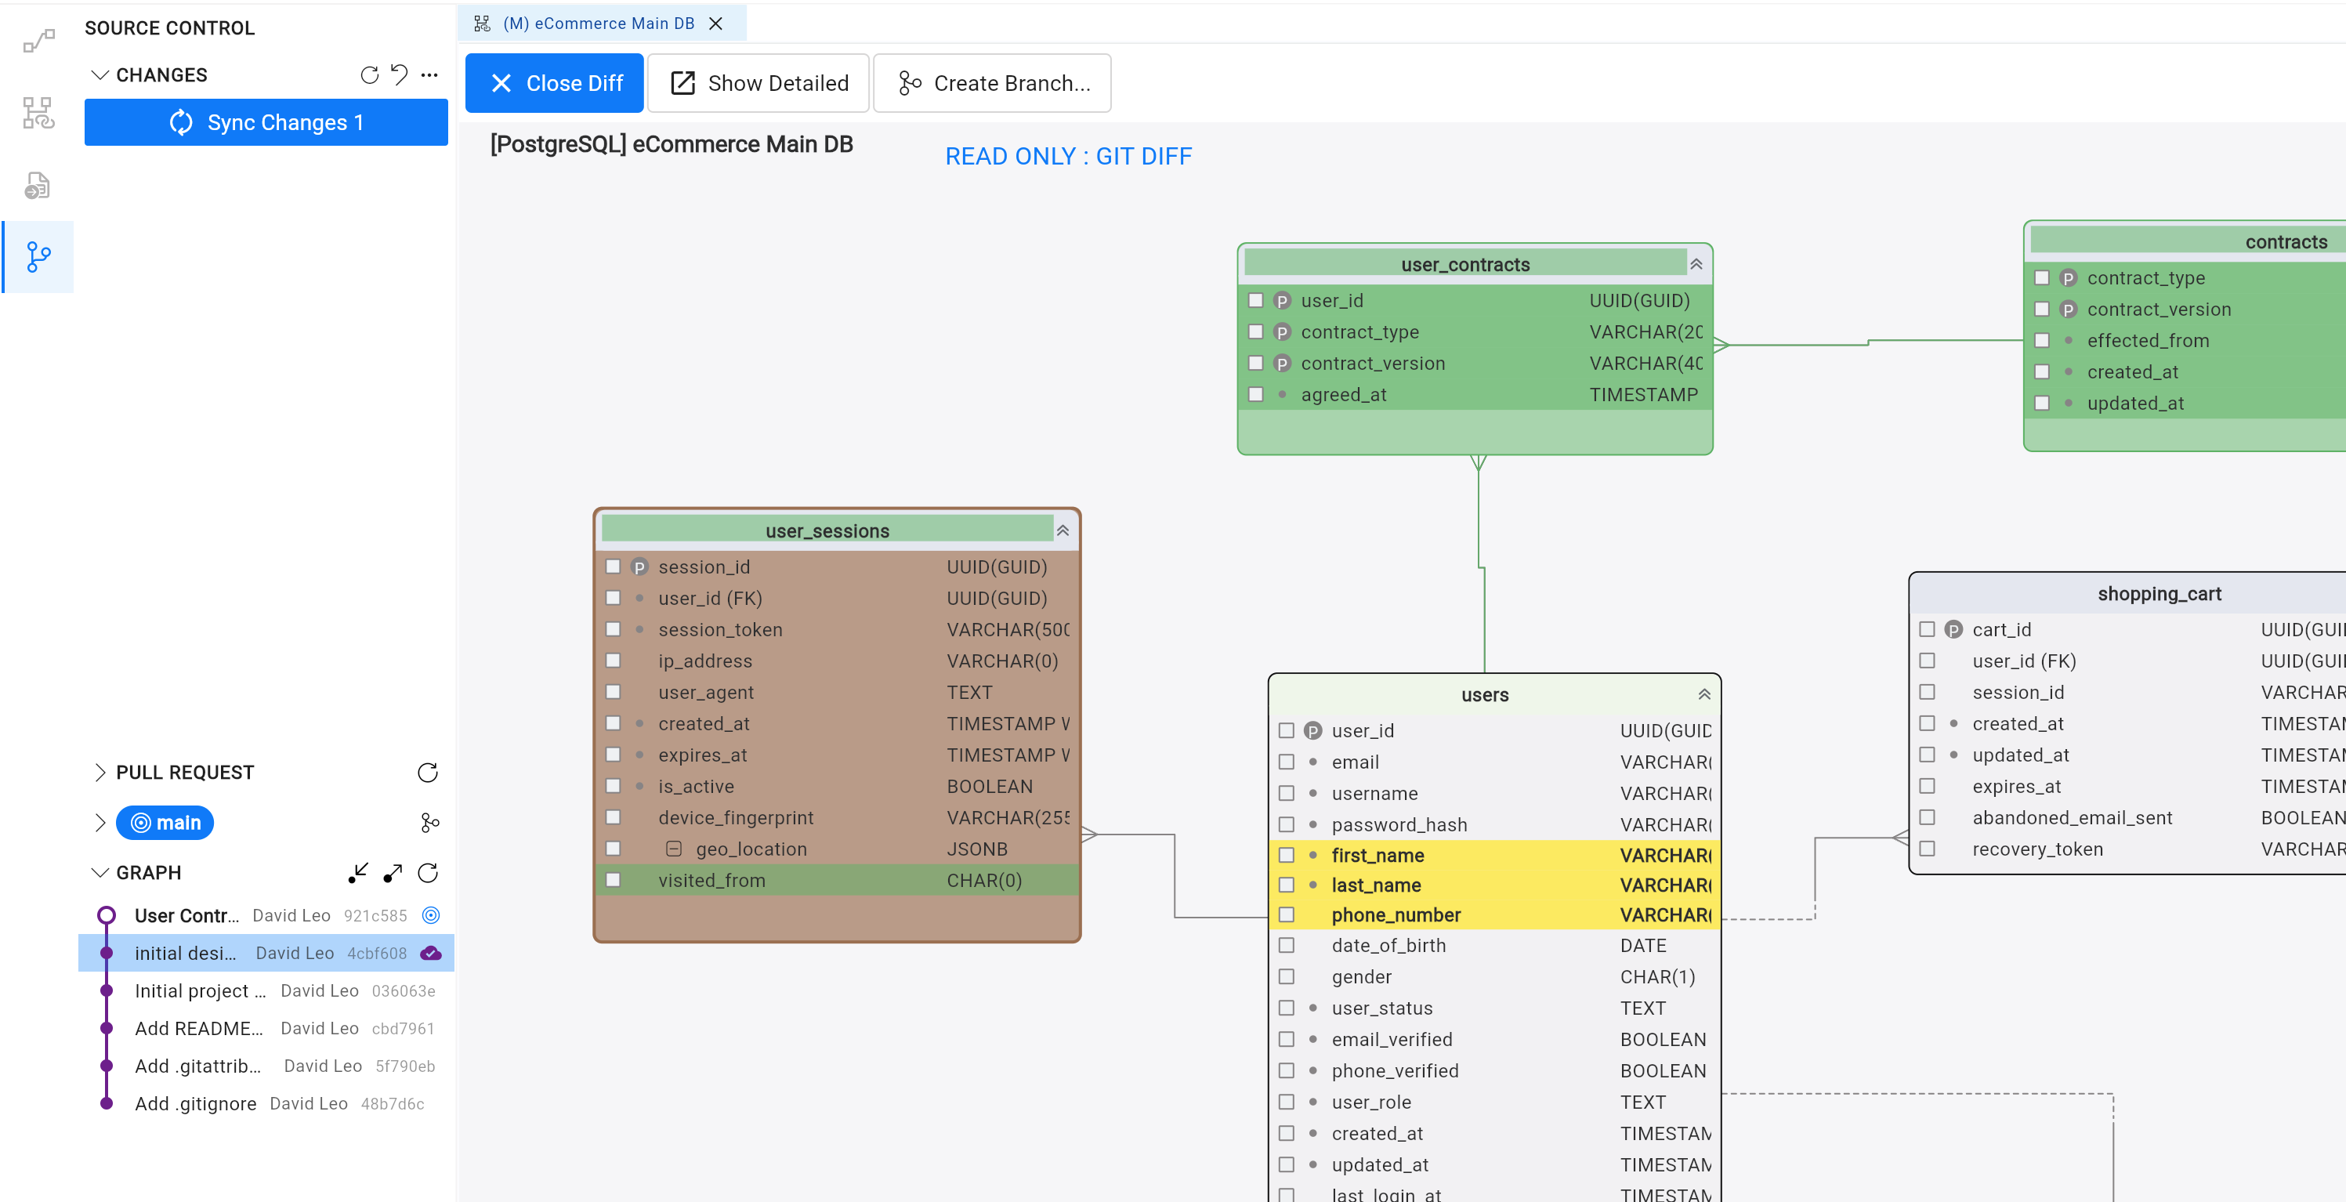The height and width of the screenshot is (1202, 2346).
Task: Select the eCommerce Main DB tab
Action: [x=601, y=24]
